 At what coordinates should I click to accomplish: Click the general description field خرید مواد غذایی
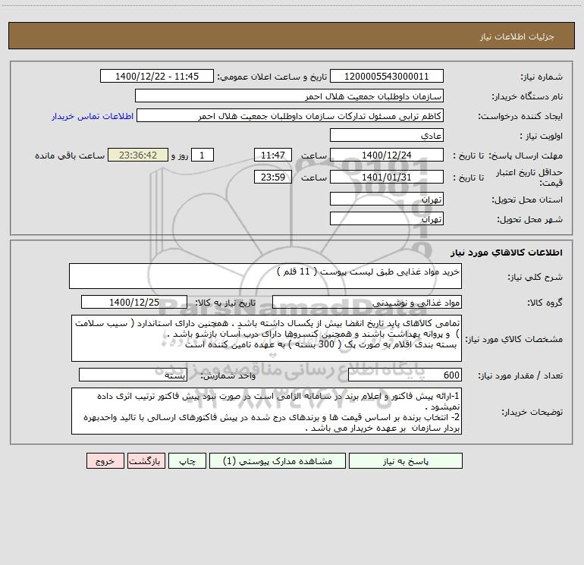tap(265, 276)
